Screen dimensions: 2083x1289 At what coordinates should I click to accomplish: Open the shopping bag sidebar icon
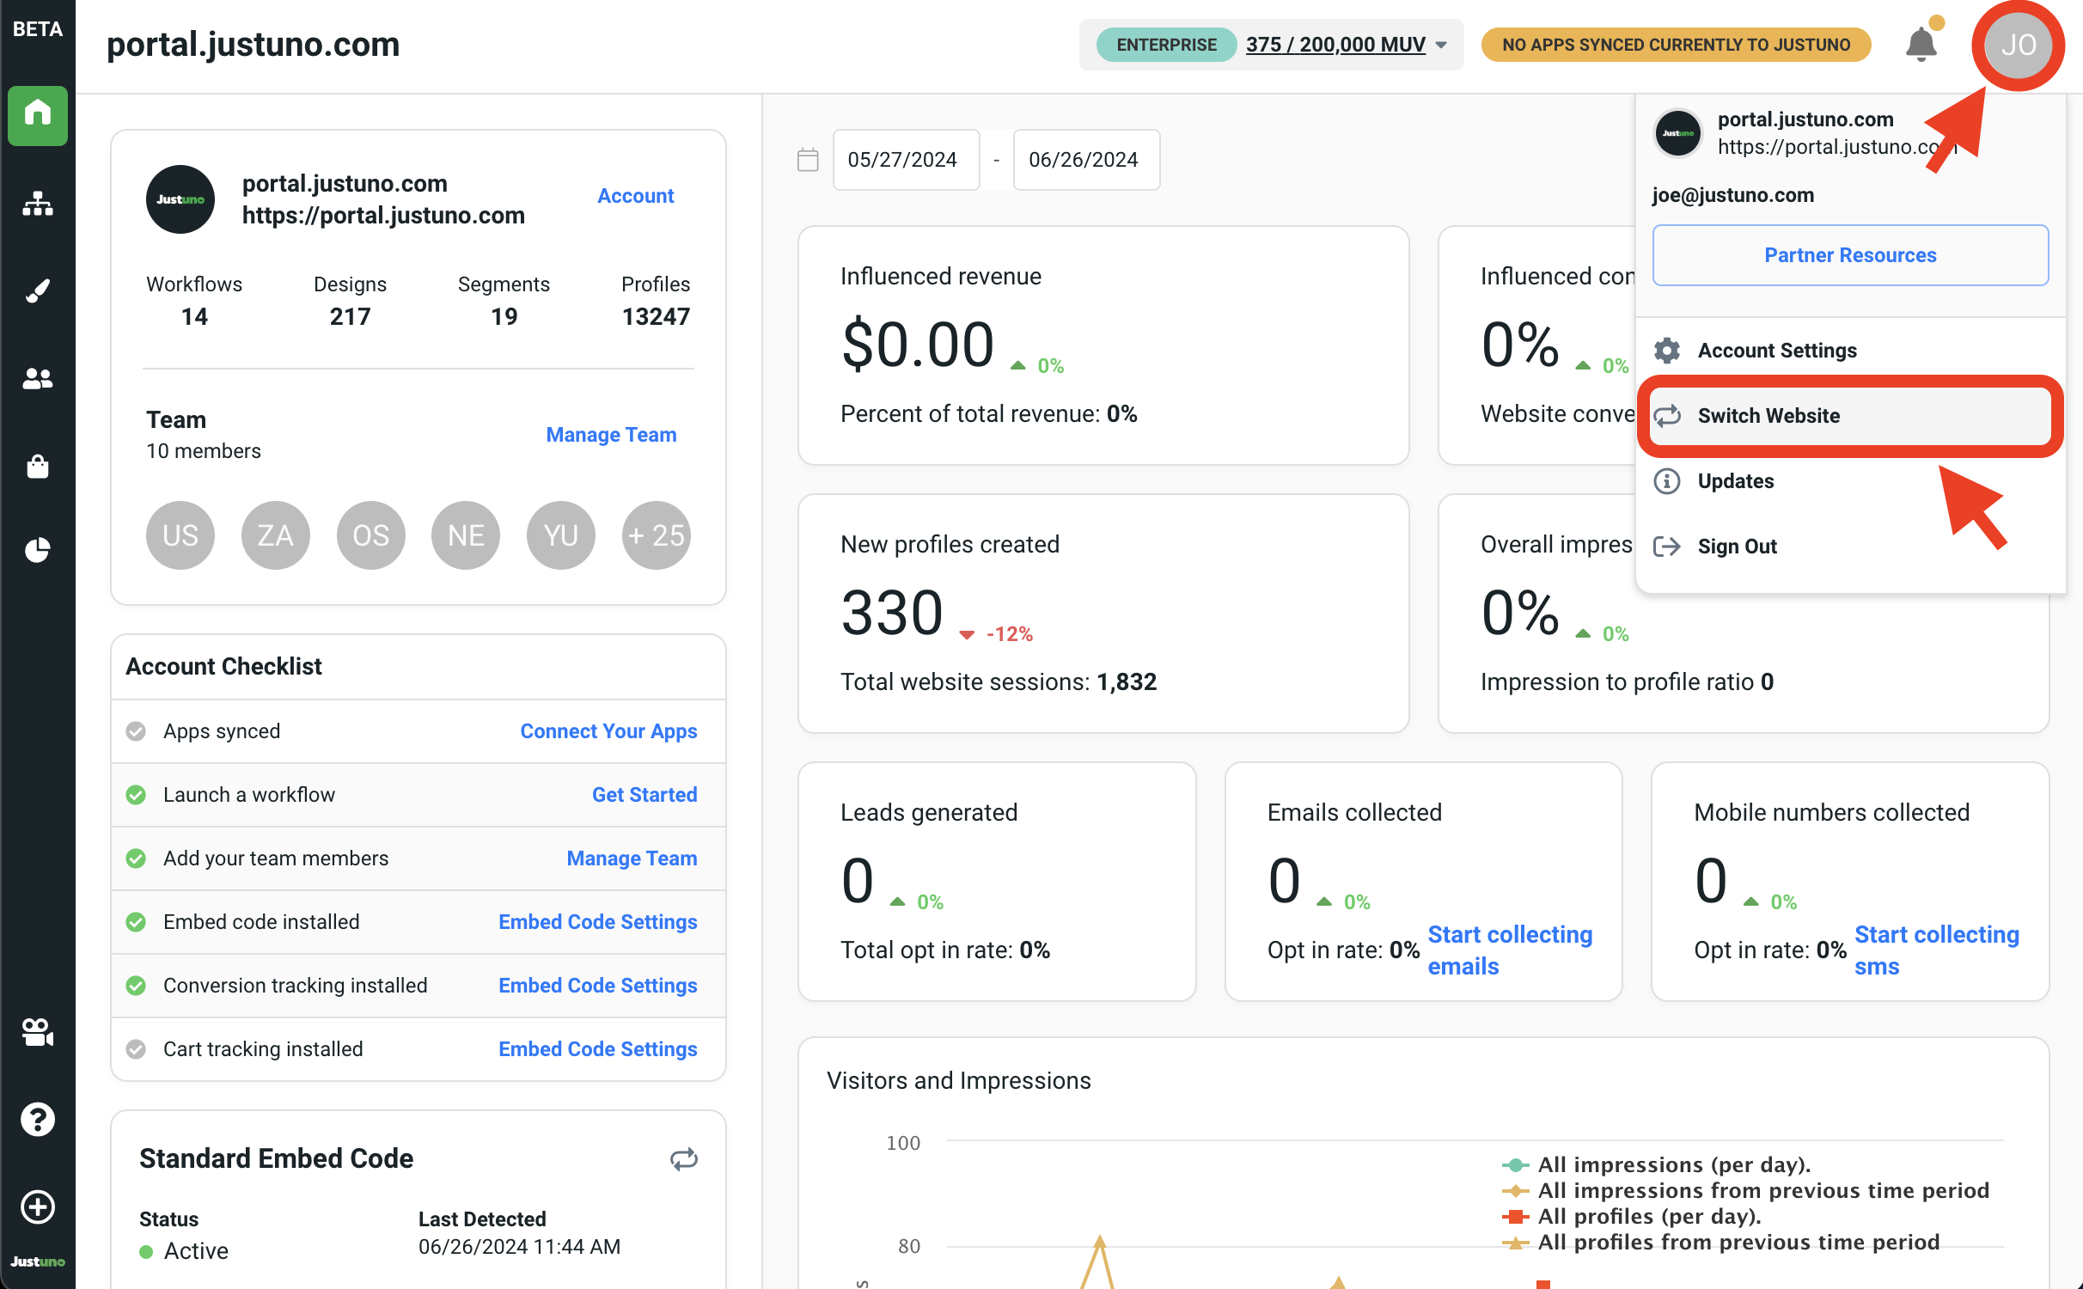(x=38, y=466)
